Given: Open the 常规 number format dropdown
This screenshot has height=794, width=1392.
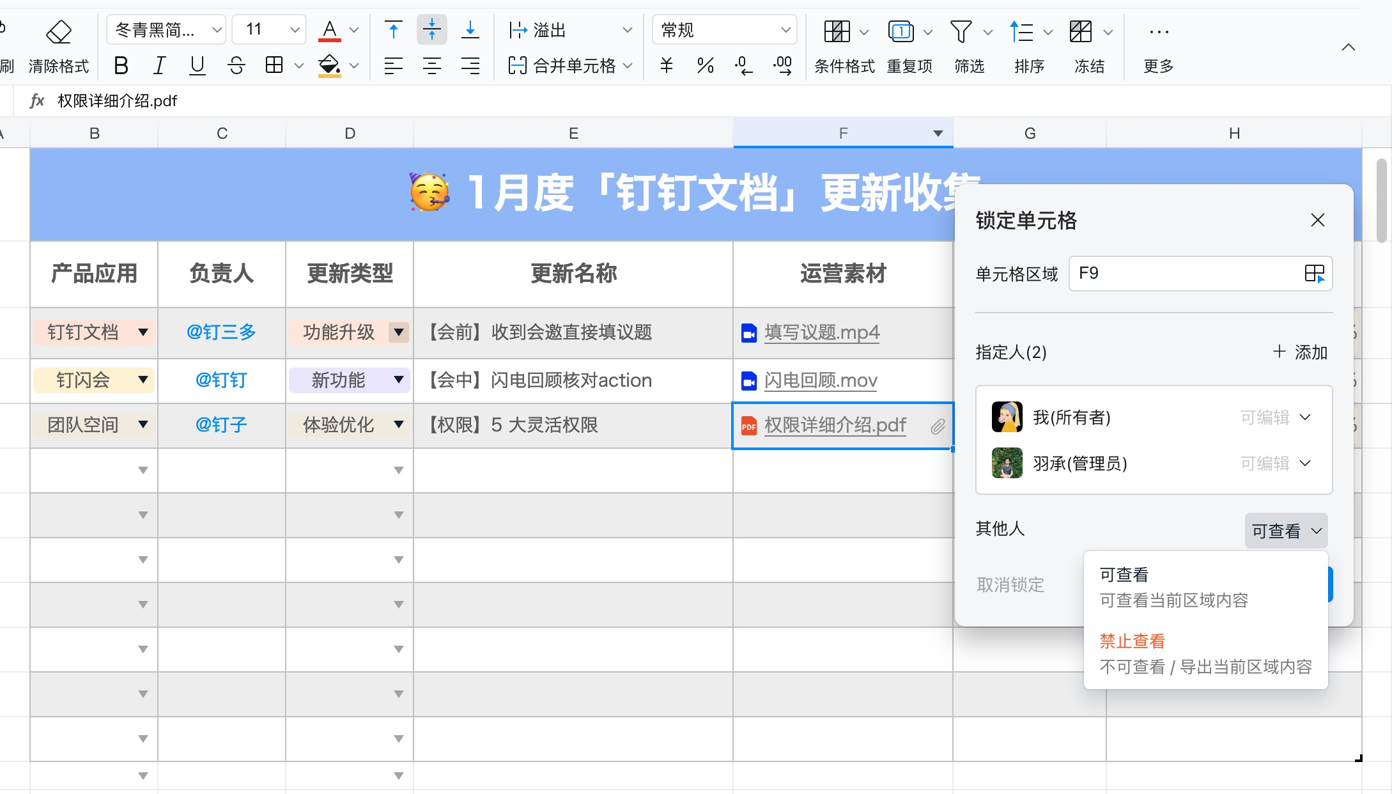Looking at the screenshot, I should 724,29.
